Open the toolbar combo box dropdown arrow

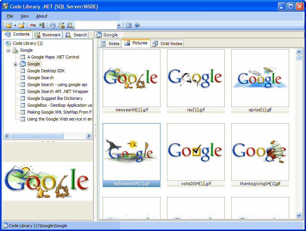[x=119, y=26]
